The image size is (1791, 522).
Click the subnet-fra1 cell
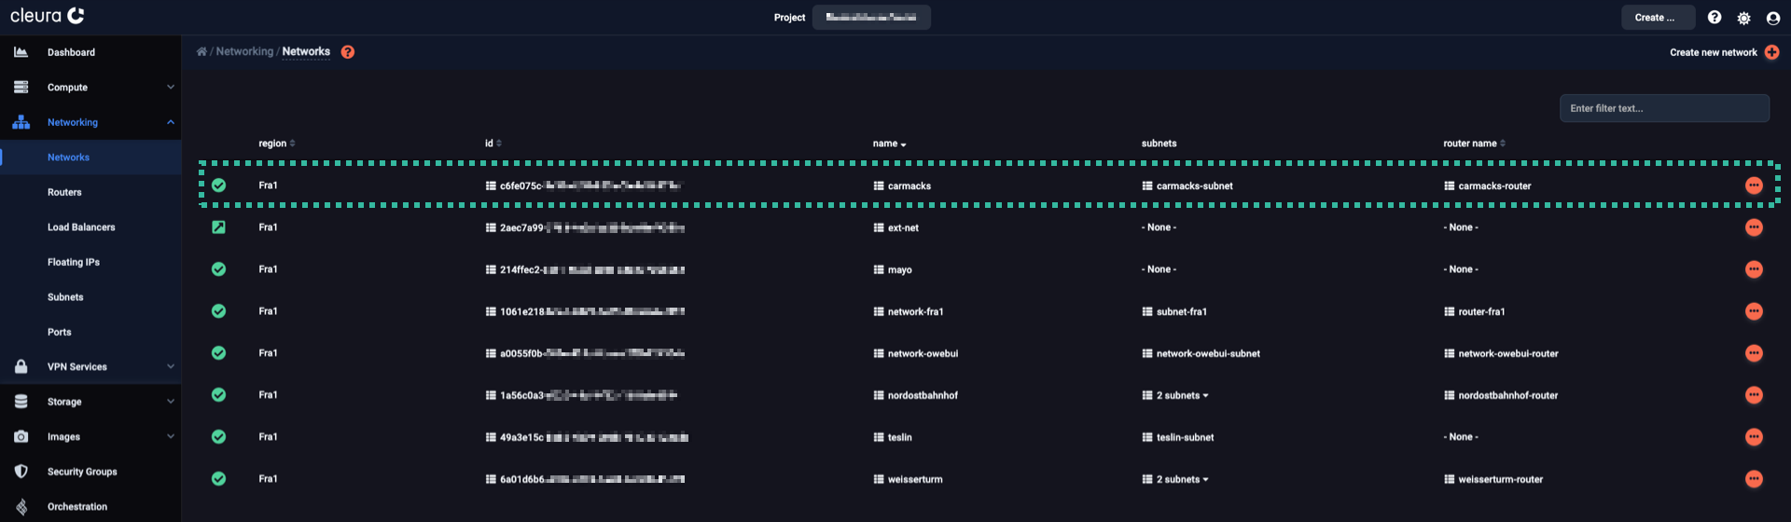pyautogui.click(x=1174, y=312)
